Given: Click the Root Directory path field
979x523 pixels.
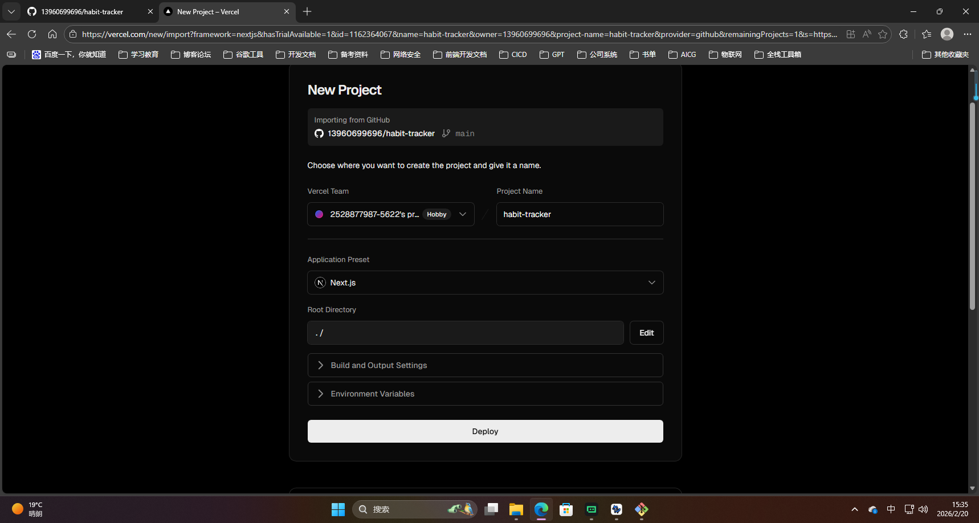Looking at the screenshot, I should [x=465, y=333].
